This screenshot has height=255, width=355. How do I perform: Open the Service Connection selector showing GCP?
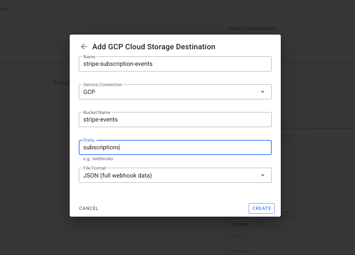click(x=175, y=91)
